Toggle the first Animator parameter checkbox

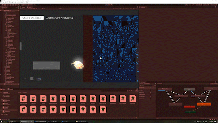pyautogui.click(x=151, y=88)
